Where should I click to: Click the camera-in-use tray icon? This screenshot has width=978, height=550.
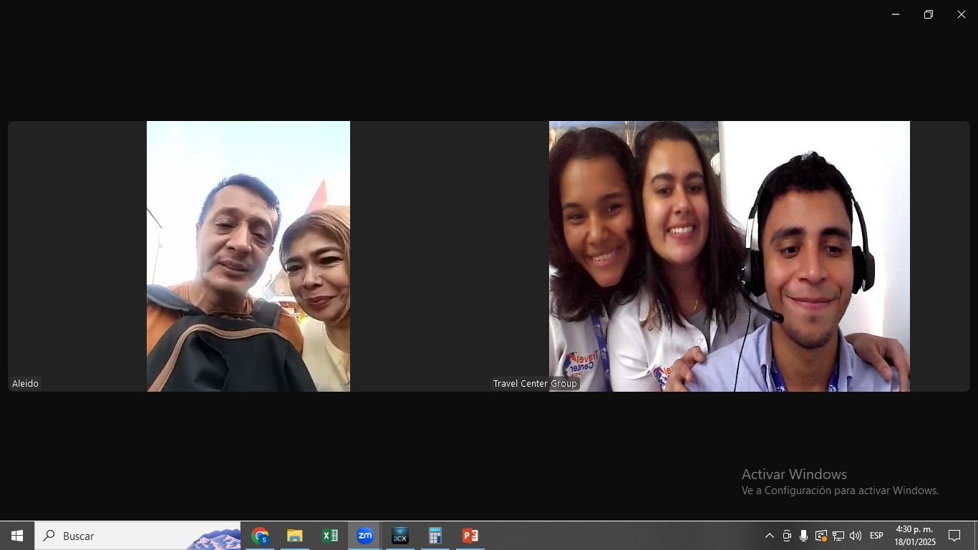tap(787, 536)
